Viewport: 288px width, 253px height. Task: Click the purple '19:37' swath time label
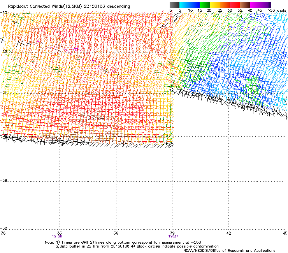pos(173,236)
